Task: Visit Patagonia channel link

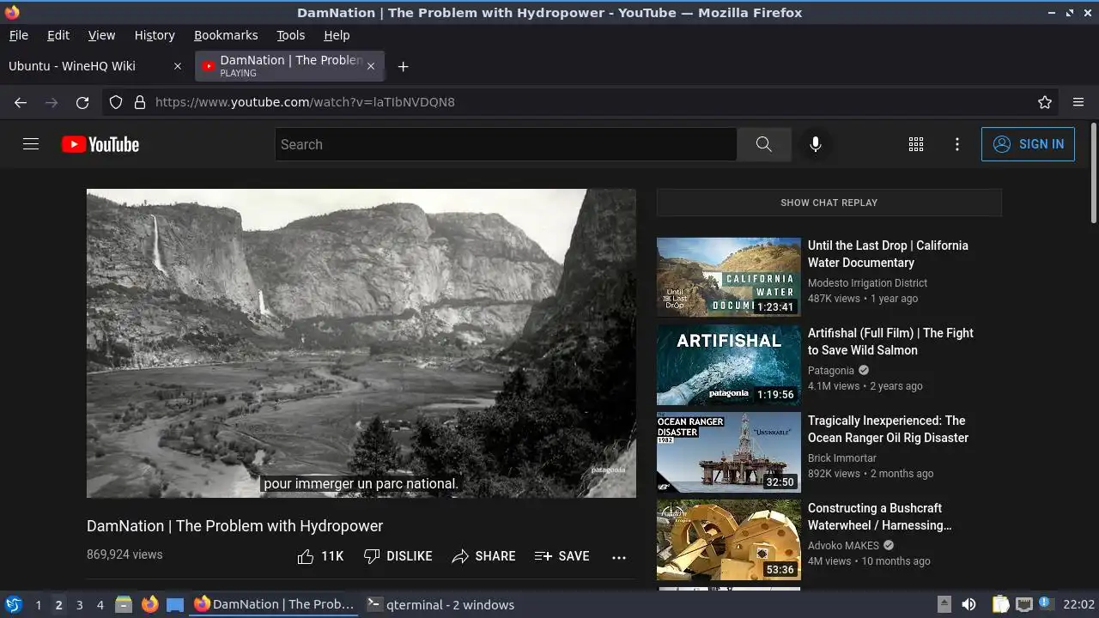Action: [x=831, y=371]
